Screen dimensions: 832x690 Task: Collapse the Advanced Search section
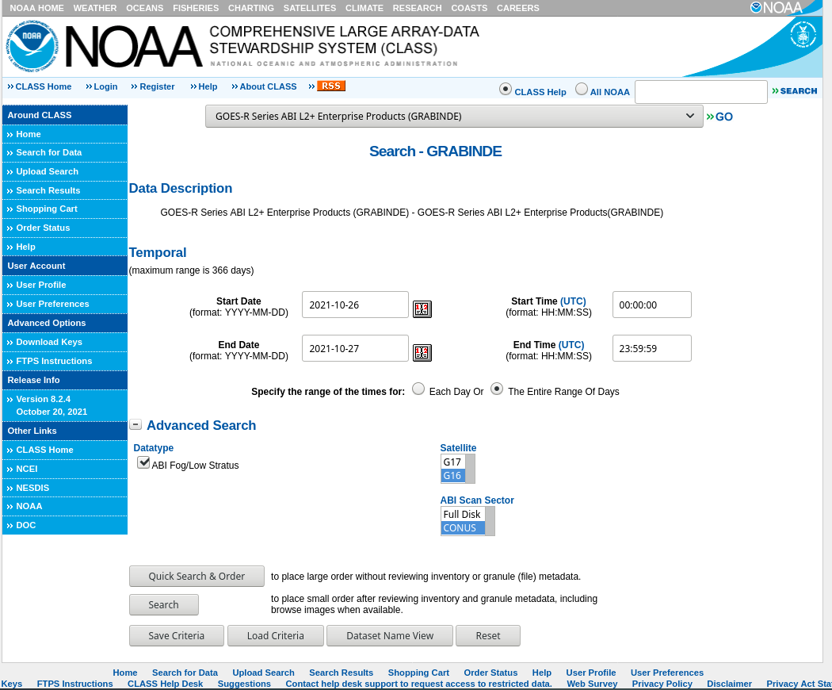click(x=135, y=424)
